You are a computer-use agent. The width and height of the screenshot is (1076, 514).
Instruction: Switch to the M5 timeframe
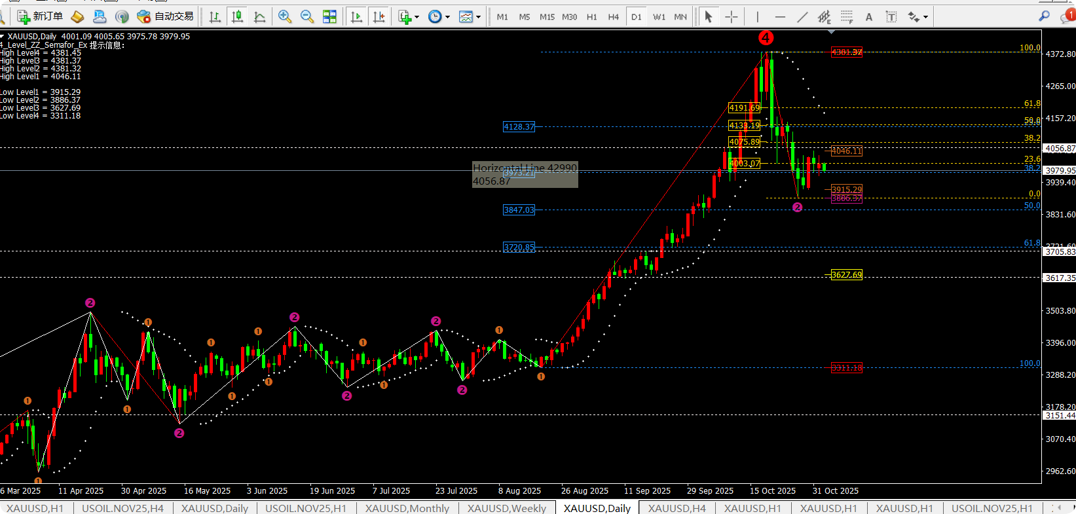(x=525, y=17)
